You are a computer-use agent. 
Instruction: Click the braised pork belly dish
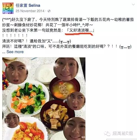56,115
